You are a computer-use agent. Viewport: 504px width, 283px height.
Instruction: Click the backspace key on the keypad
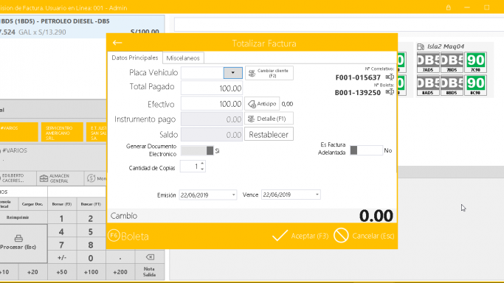point(150,257)
